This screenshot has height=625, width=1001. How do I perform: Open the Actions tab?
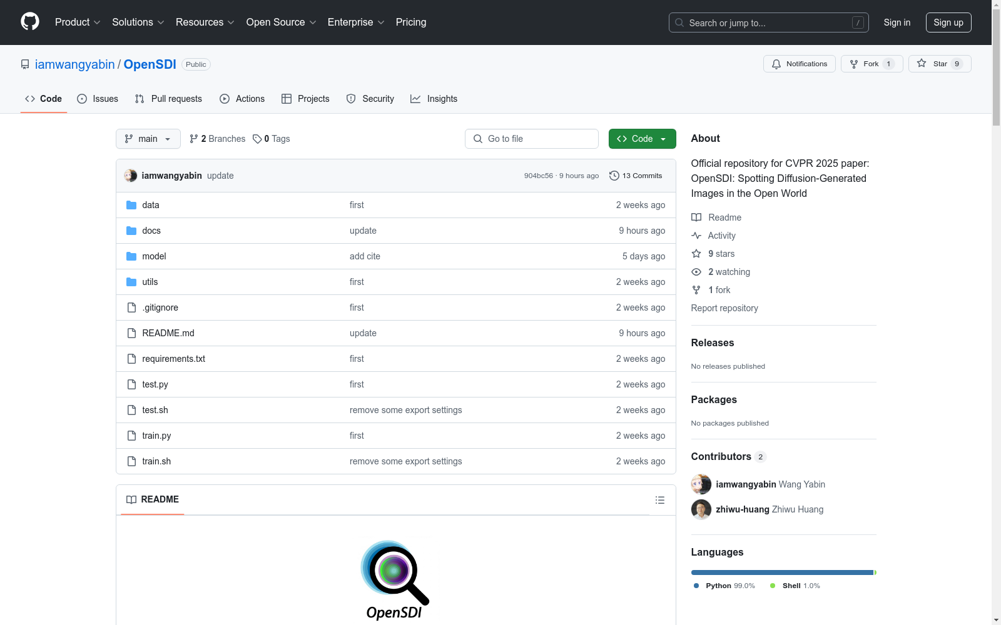point(242,99)
